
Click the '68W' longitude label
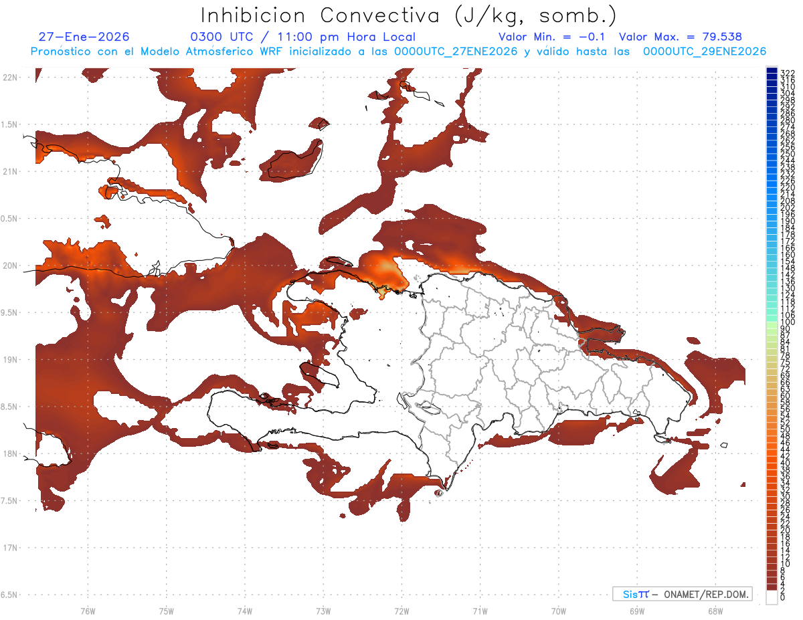[x=715, y=611]
